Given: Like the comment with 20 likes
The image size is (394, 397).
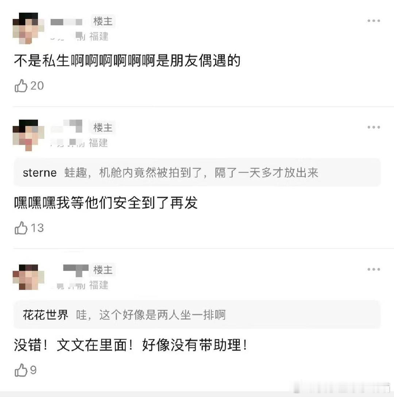Looking at the screenshot, I should tap(21, 86).
